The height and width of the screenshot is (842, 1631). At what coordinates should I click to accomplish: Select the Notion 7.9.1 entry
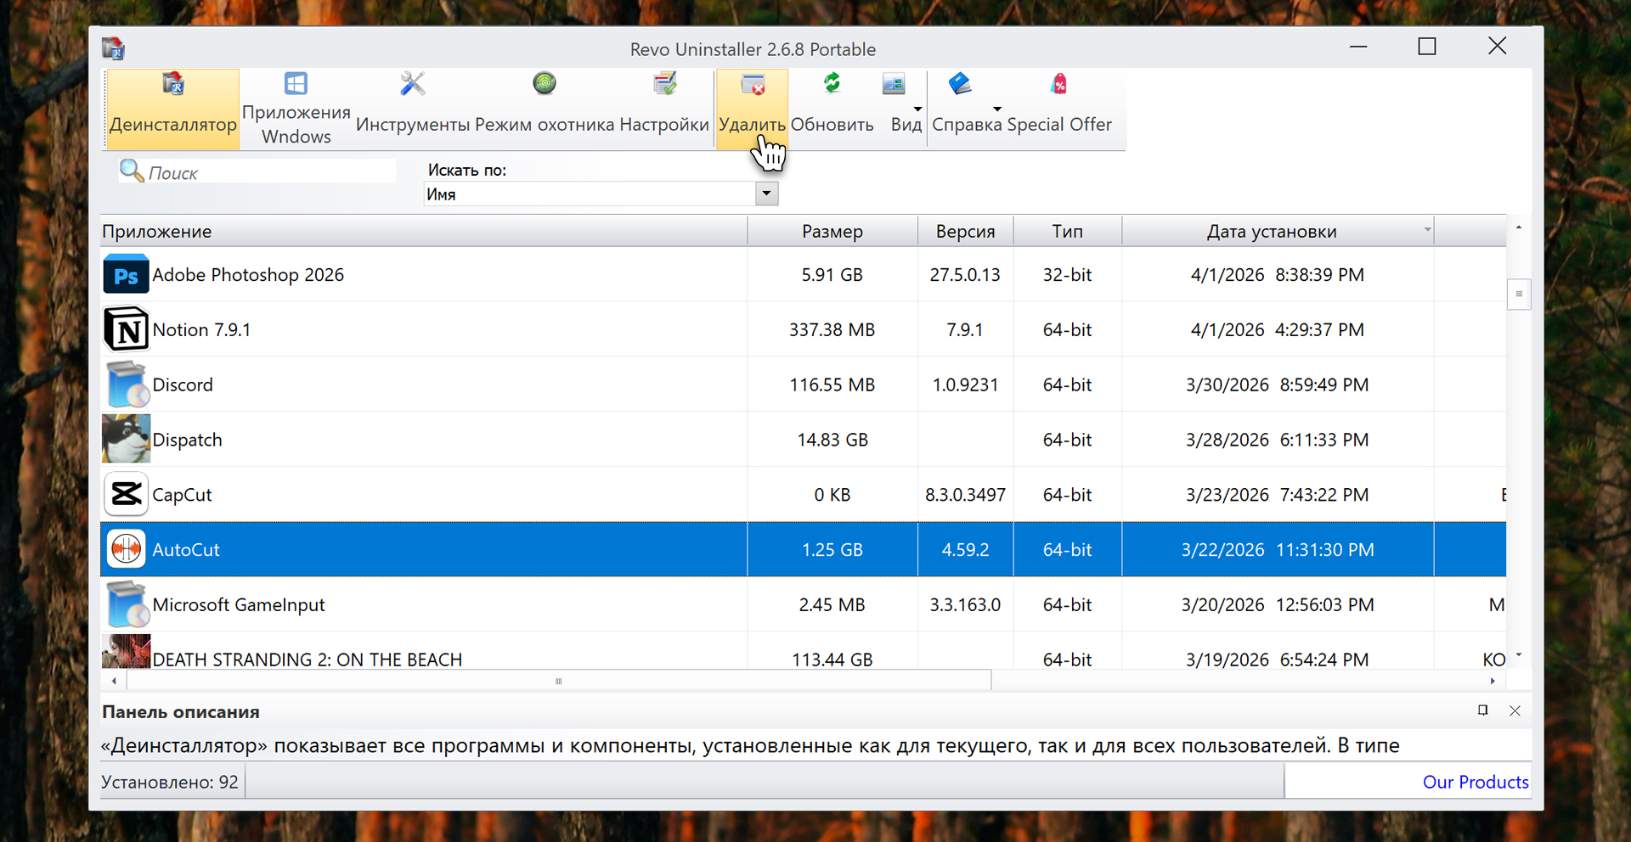click(201, 330)
